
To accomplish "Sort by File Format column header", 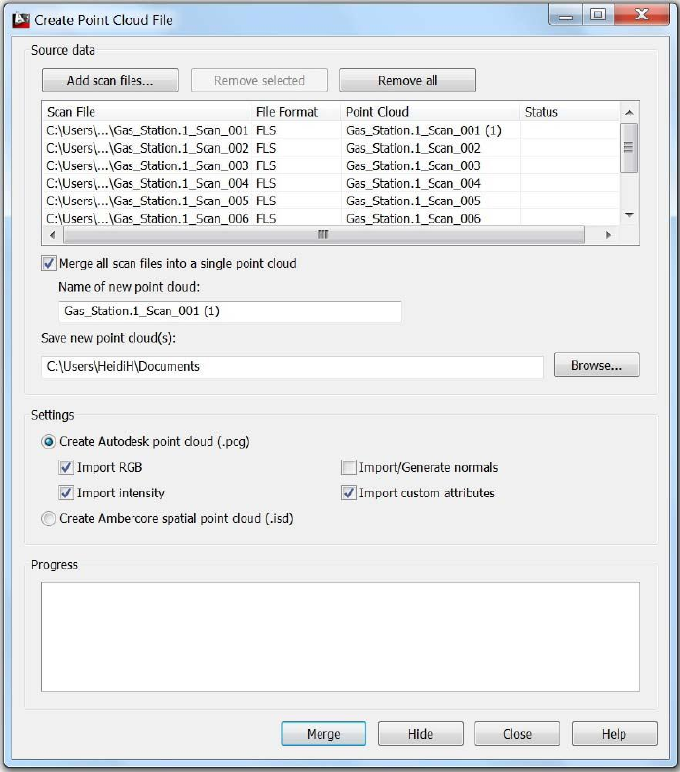I will pyautogui.click(x=296, y=112).
